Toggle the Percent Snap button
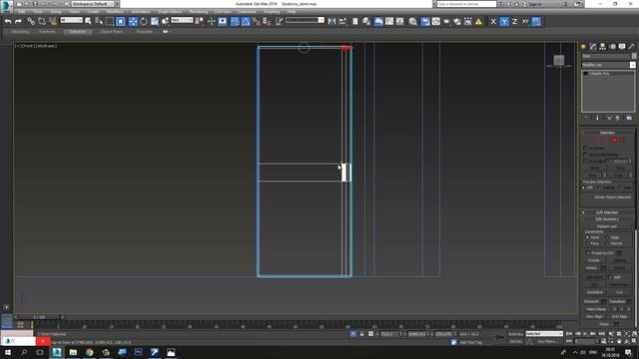 257,21
